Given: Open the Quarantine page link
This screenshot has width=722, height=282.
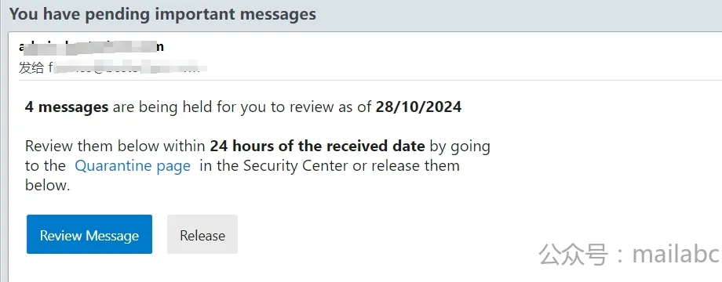Looking at the screenshot, I should [x=133, y=166].
